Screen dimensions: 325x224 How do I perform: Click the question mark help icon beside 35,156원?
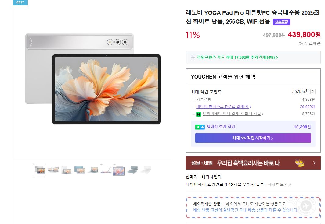click(313, 92)
